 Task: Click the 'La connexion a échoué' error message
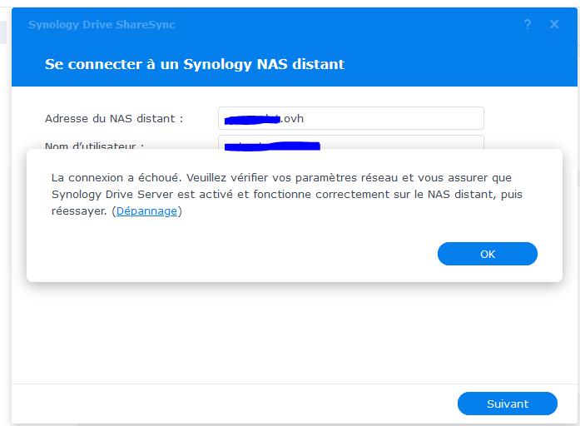point(286,195)
